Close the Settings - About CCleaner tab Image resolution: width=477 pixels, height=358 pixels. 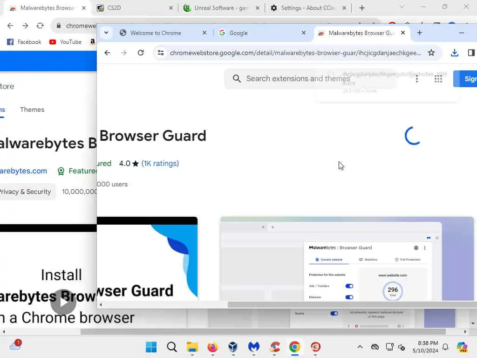[x=344, y=8]
